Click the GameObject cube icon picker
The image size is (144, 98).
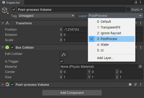click(5, 10)
